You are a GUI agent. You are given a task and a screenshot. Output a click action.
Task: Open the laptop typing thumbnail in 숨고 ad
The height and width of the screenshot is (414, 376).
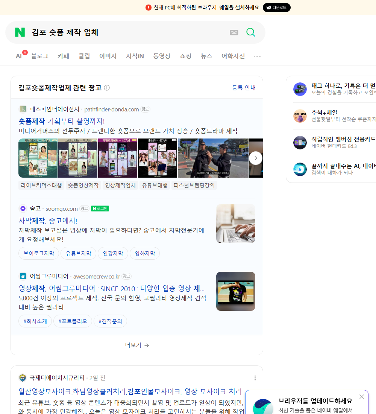click(x=236, y=223)
